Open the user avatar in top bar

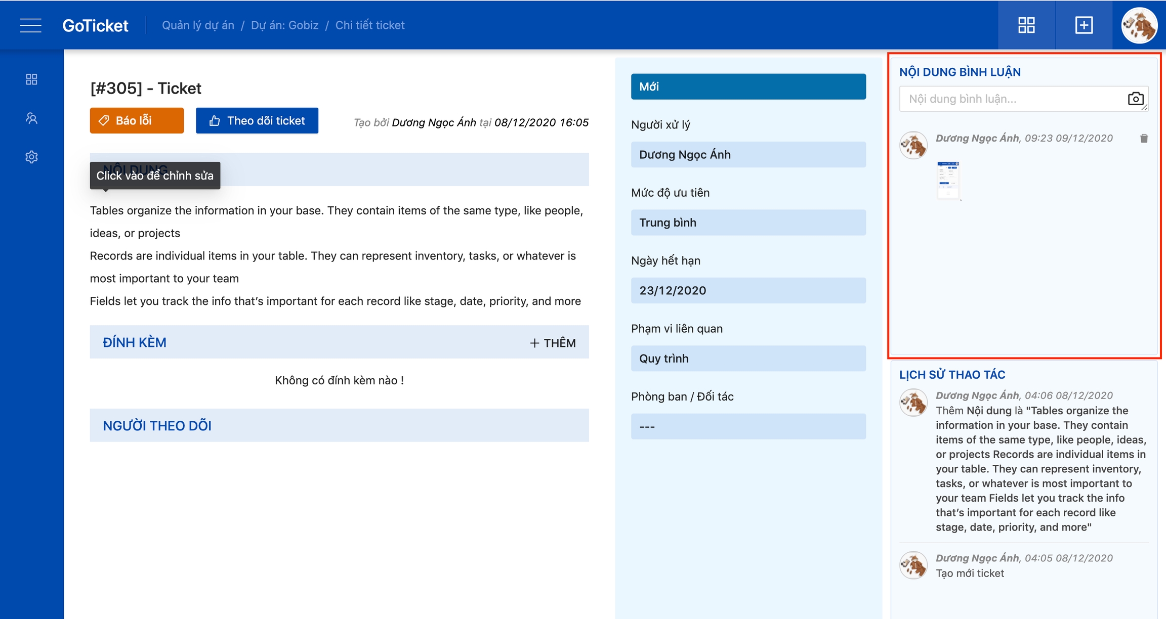pos(1139,25)
